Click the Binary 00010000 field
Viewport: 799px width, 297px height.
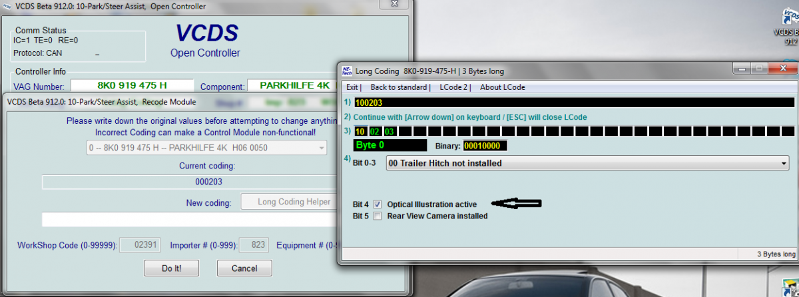click(x=486, y=145)
